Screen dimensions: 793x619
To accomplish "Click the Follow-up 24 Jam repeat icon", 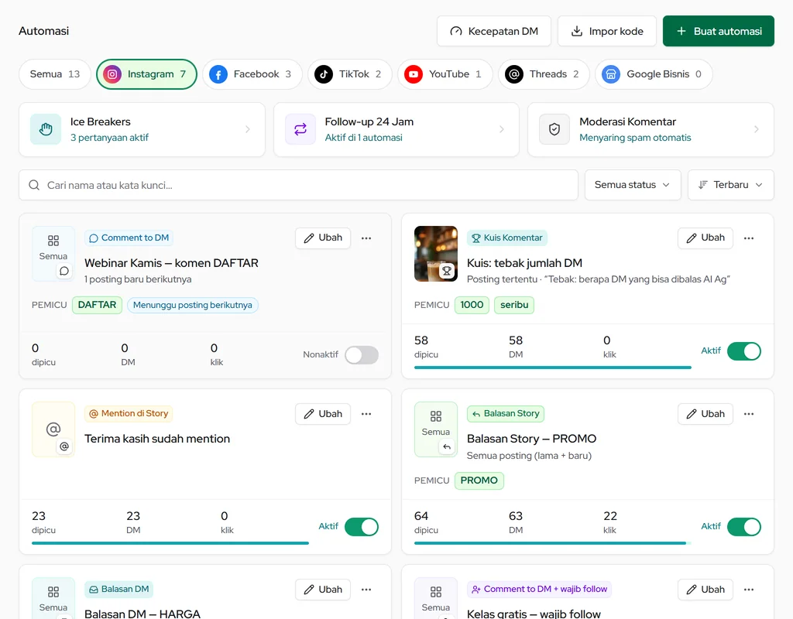I will 300,129.
